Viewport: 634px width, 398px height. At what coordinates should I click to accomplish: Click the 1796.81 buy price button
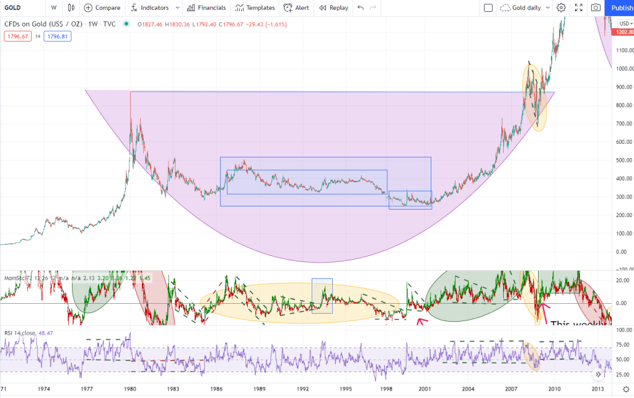(56, 37)
